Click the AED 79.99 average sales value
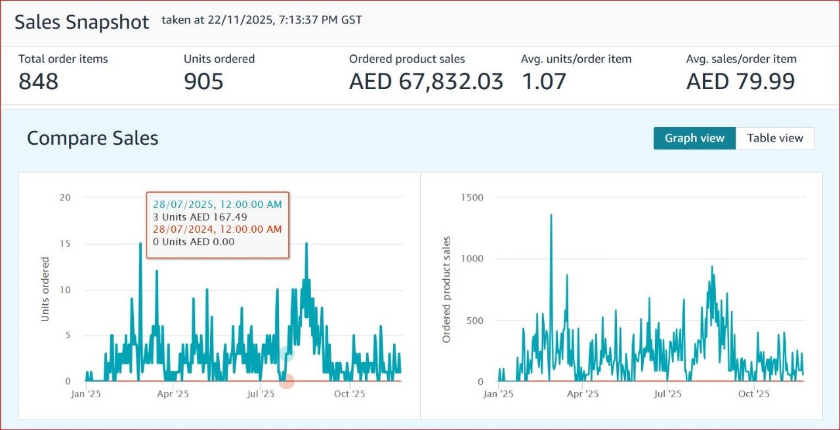Screen dimensions: 840x430 740,82
